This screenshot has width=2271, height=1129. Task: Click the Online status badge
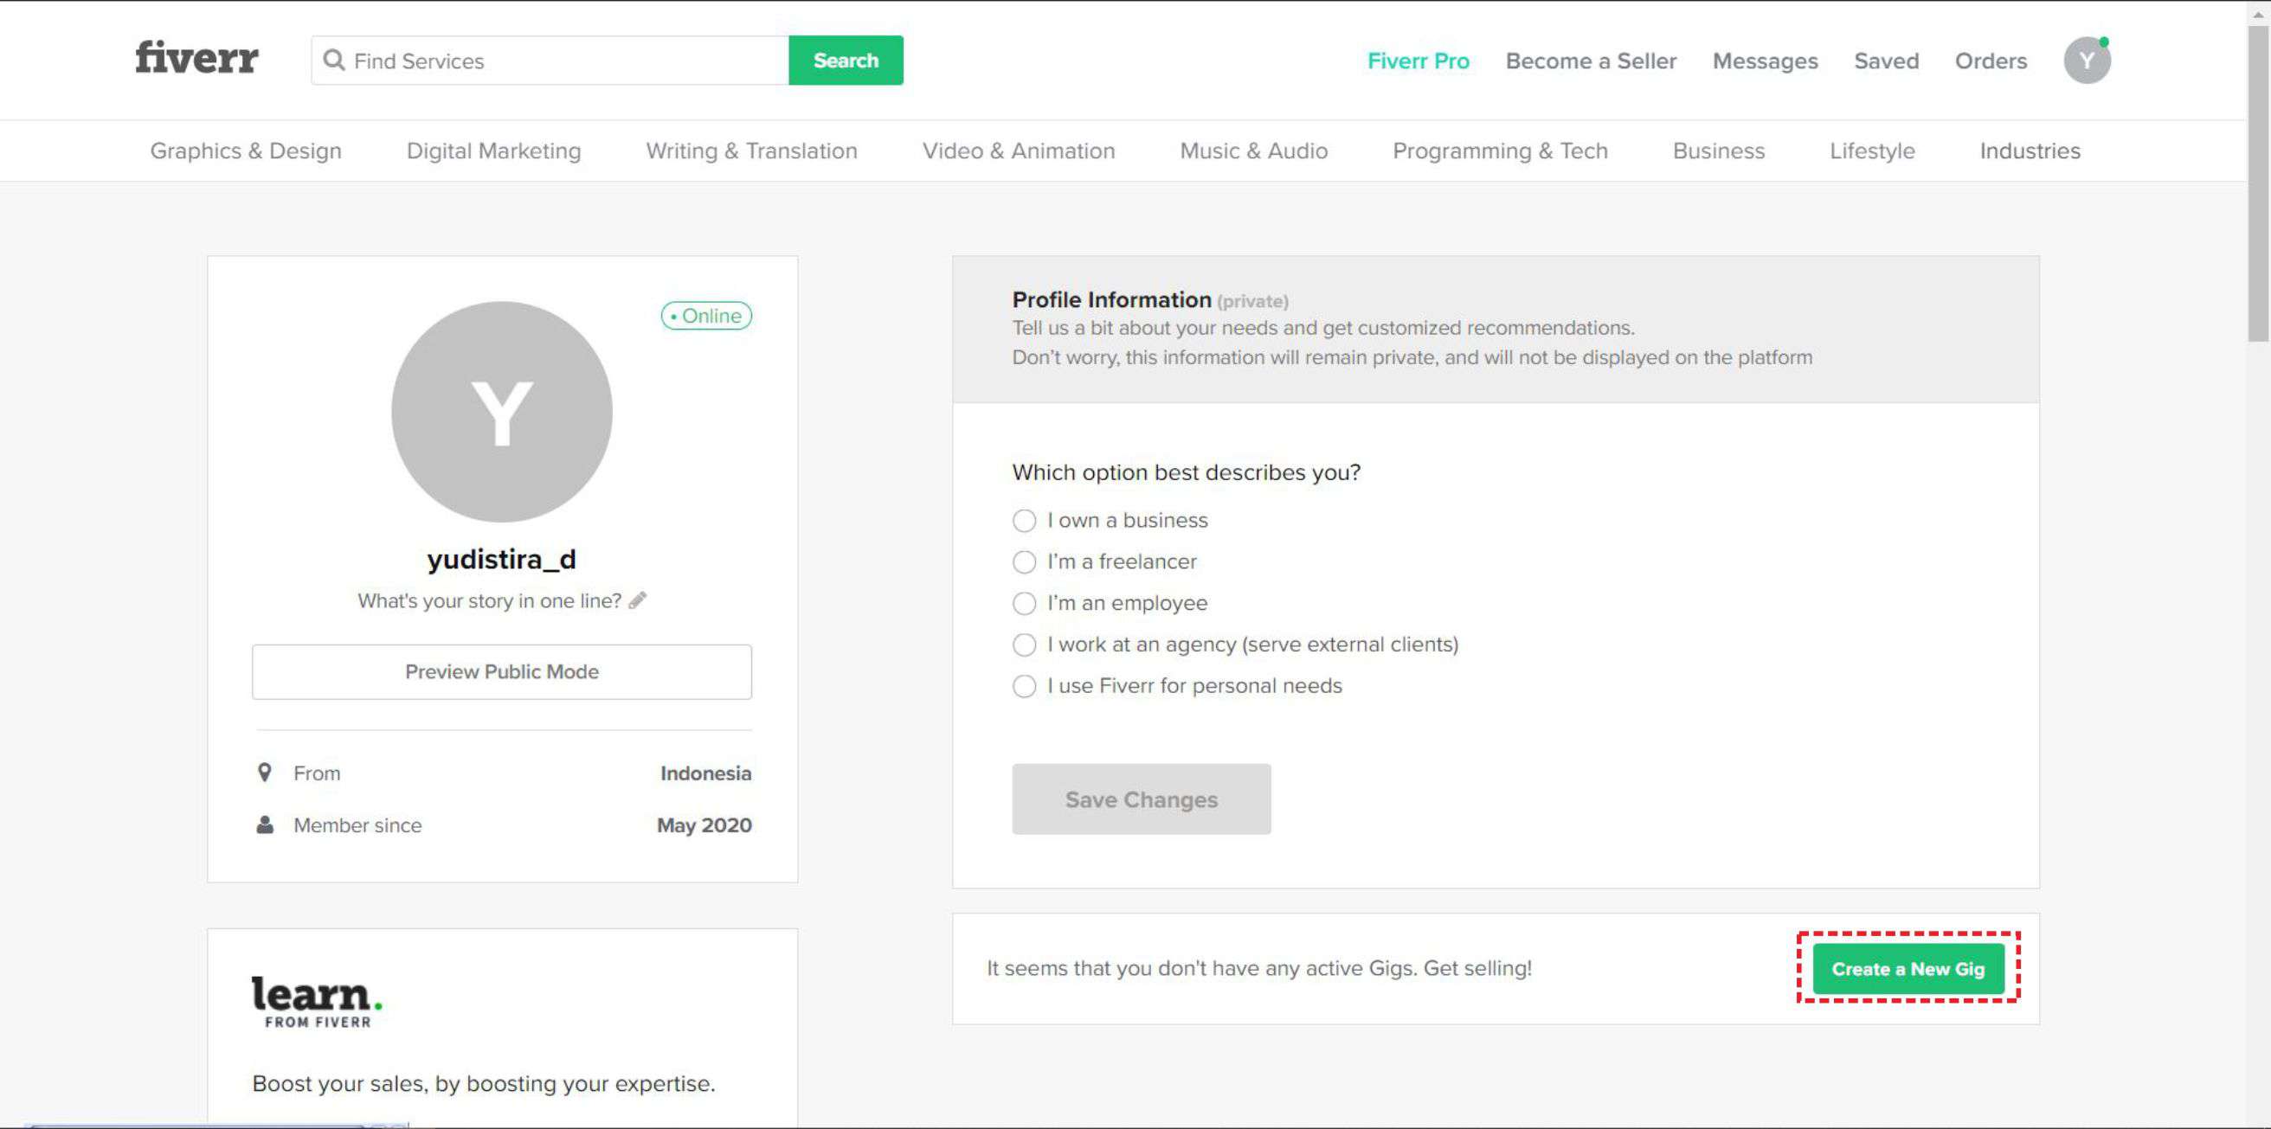[706, 316]
